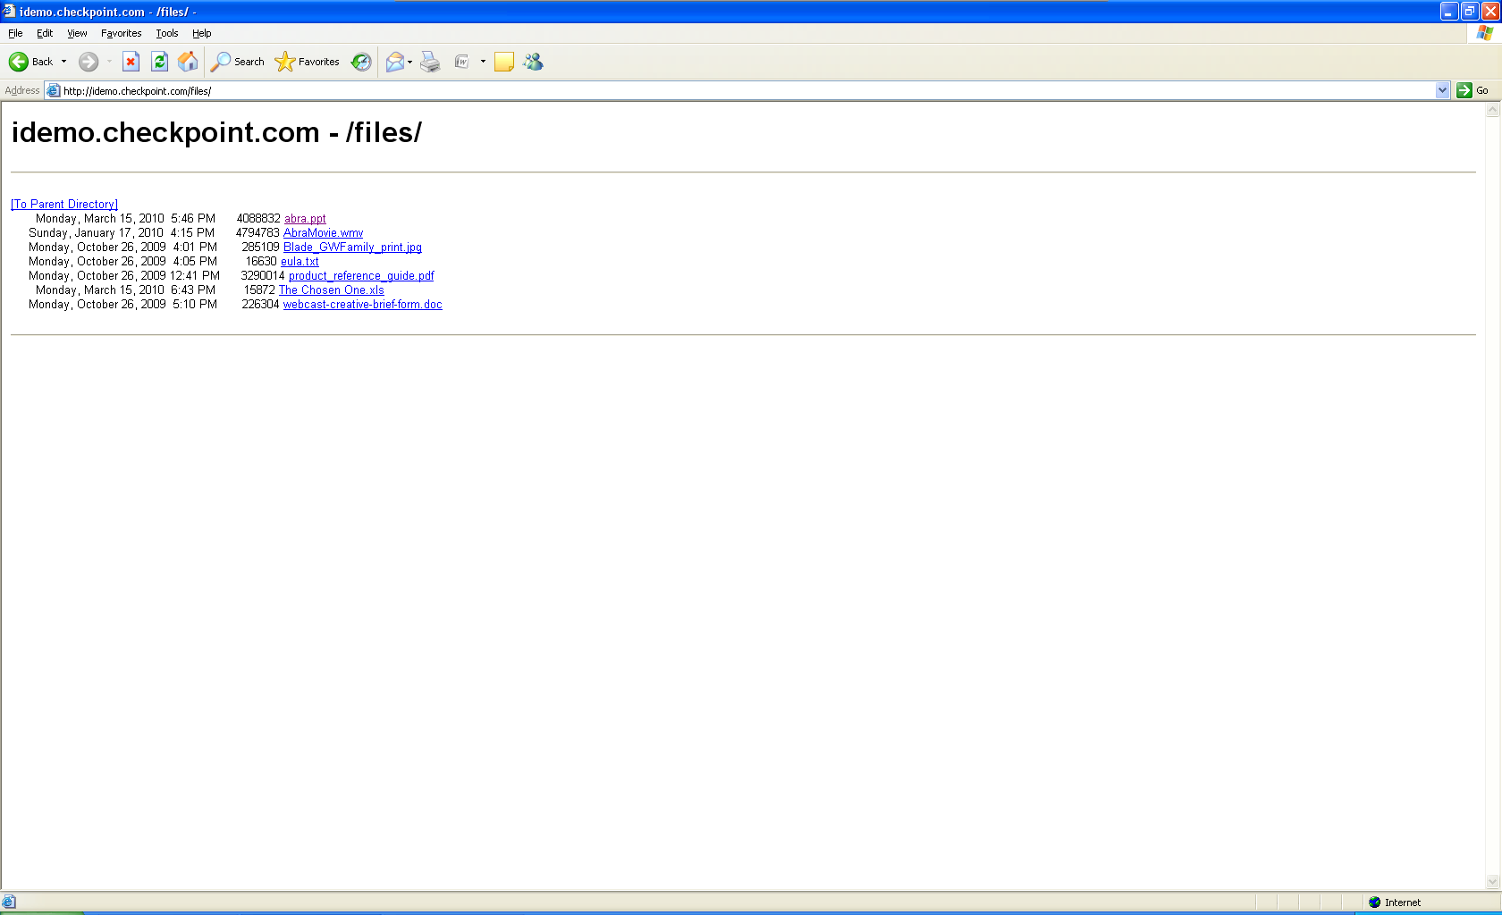1502x915 pixels.
Task: Follow the To Parent Directory link
Action: 64,205
